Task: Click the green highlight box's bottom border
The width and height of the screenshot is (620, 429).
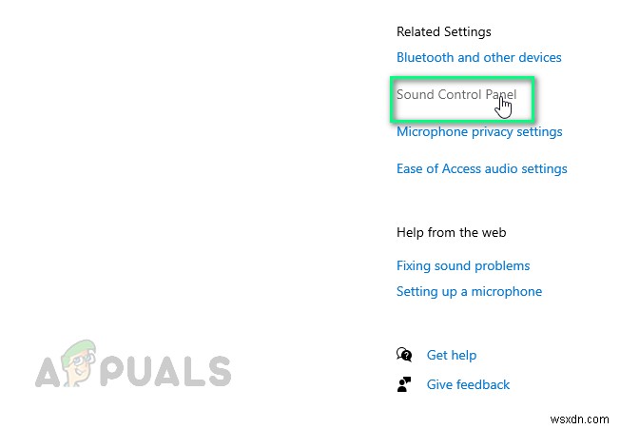Action: [x=462, y=122]
